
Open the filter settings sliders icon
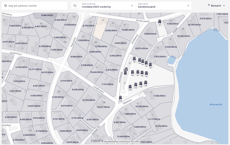pyautogui.click(x=75, y=6)
